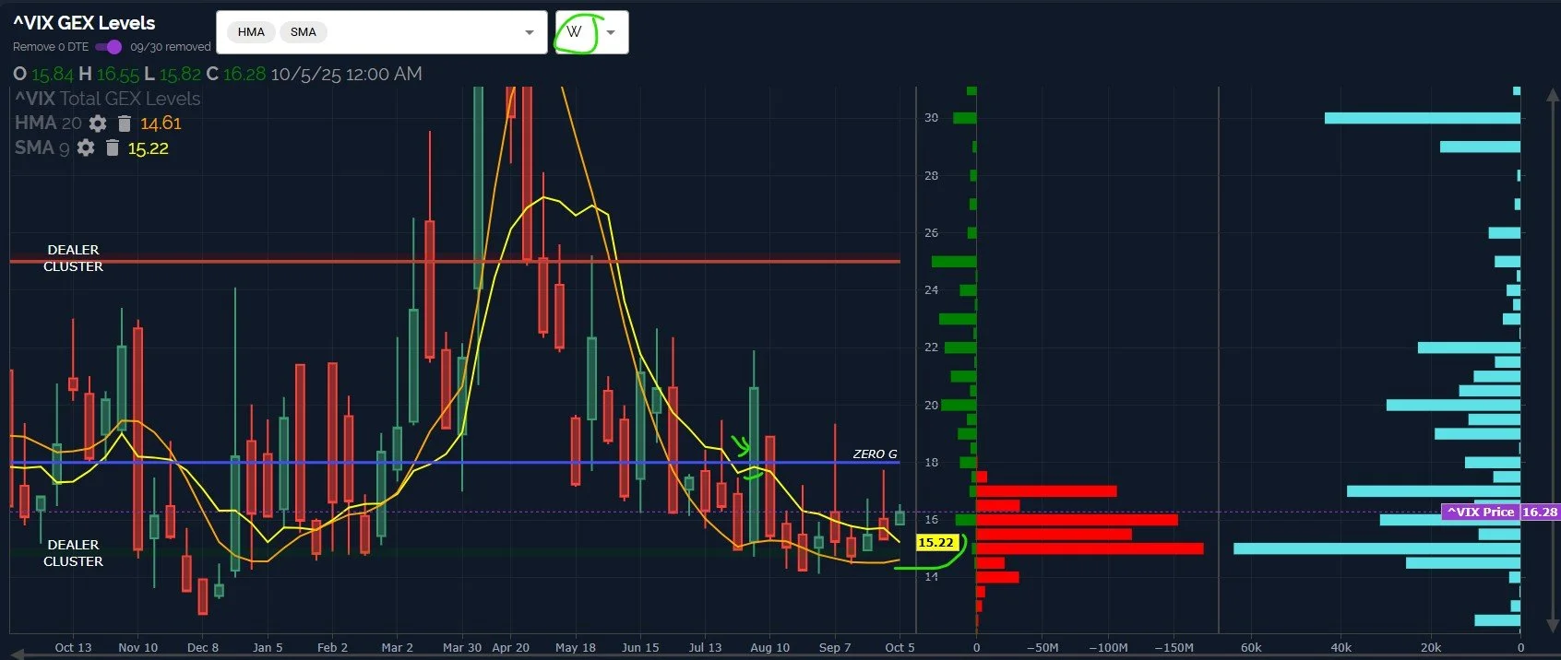Select the yellow 15.22 SMA price tag
The image size is (1561, 660).
coord(935,542)
